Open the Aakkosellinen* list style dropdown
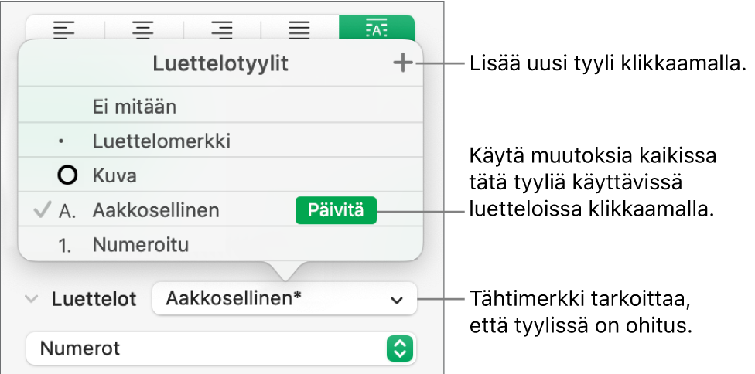 point(284,299)
